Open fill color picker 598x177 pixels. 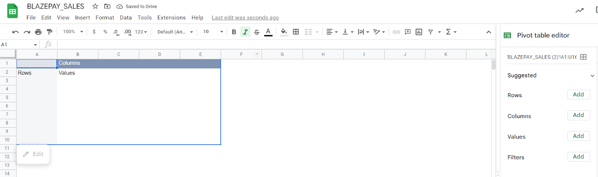(x=284, y=32)
